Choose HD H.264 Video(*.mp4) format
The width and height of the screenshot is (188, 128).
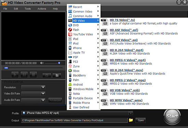(x=126, y=50)
